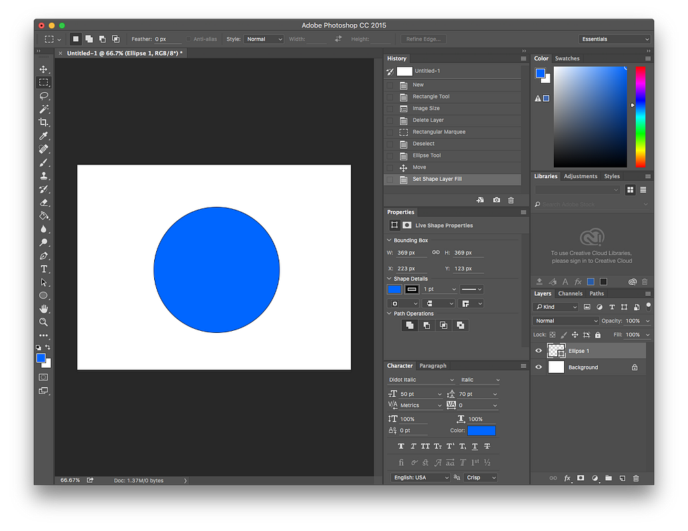The image size is (688, 531).
Task: Delete current history state with trash icon
Action: [510, 200]
